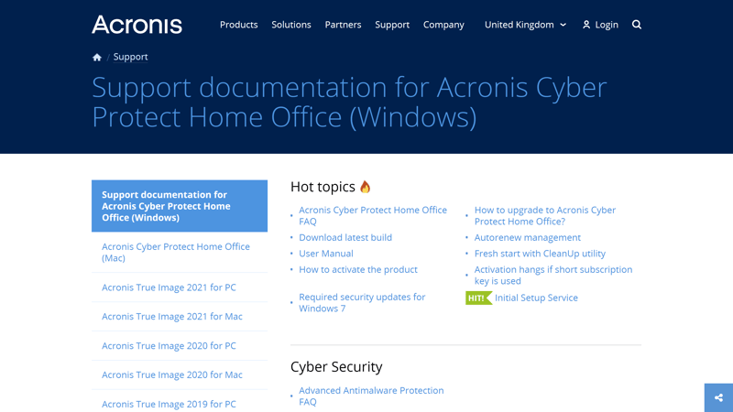Expand the United Kingdom region dropdown
The image size is (733, 412).
pos(525,25)
